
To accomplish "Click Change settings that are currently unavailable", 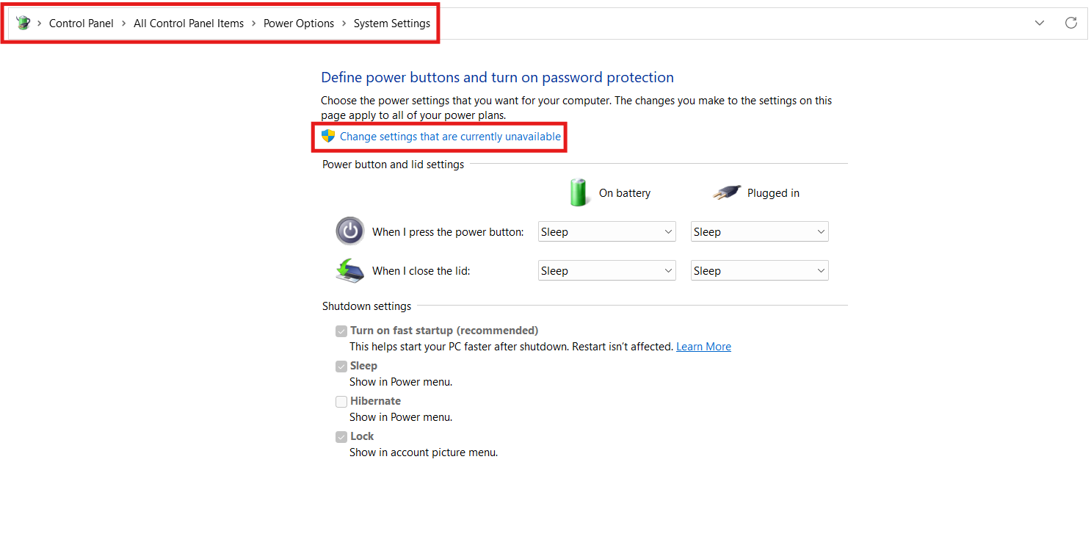I will [448, 137].
